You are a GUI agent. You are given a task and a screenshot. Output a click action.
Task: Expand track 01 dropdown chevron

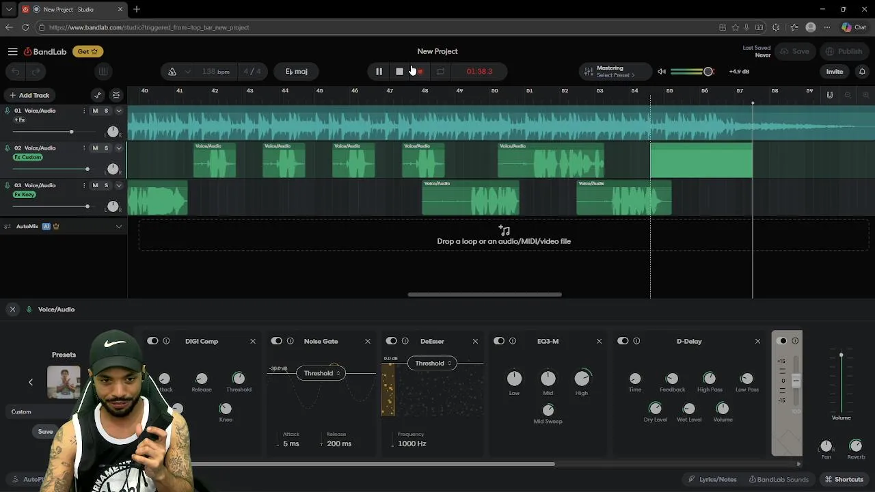pos(118,111)
